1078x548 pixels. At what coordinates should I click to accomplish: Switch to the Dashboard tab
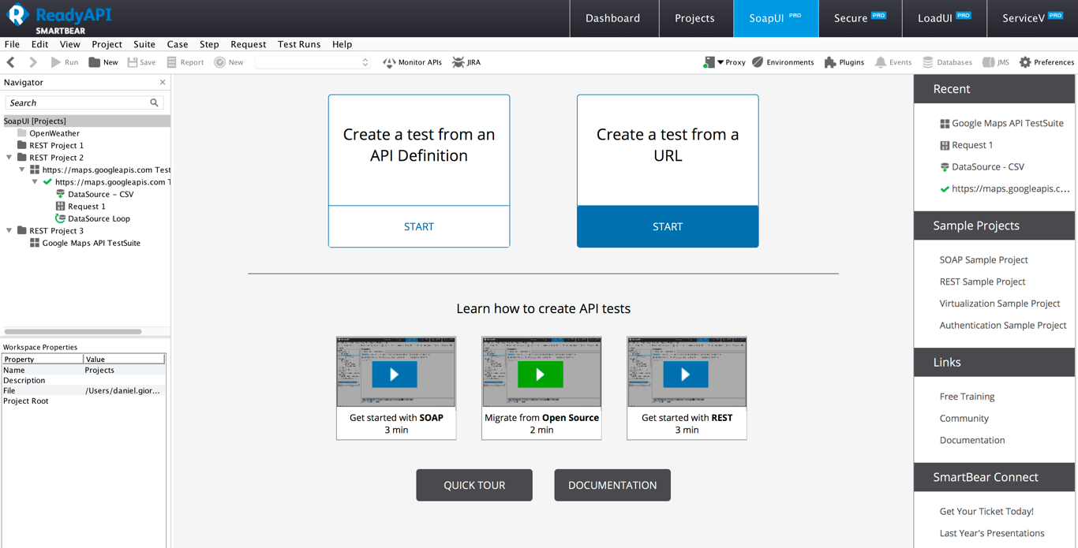[x=613, y=18]
